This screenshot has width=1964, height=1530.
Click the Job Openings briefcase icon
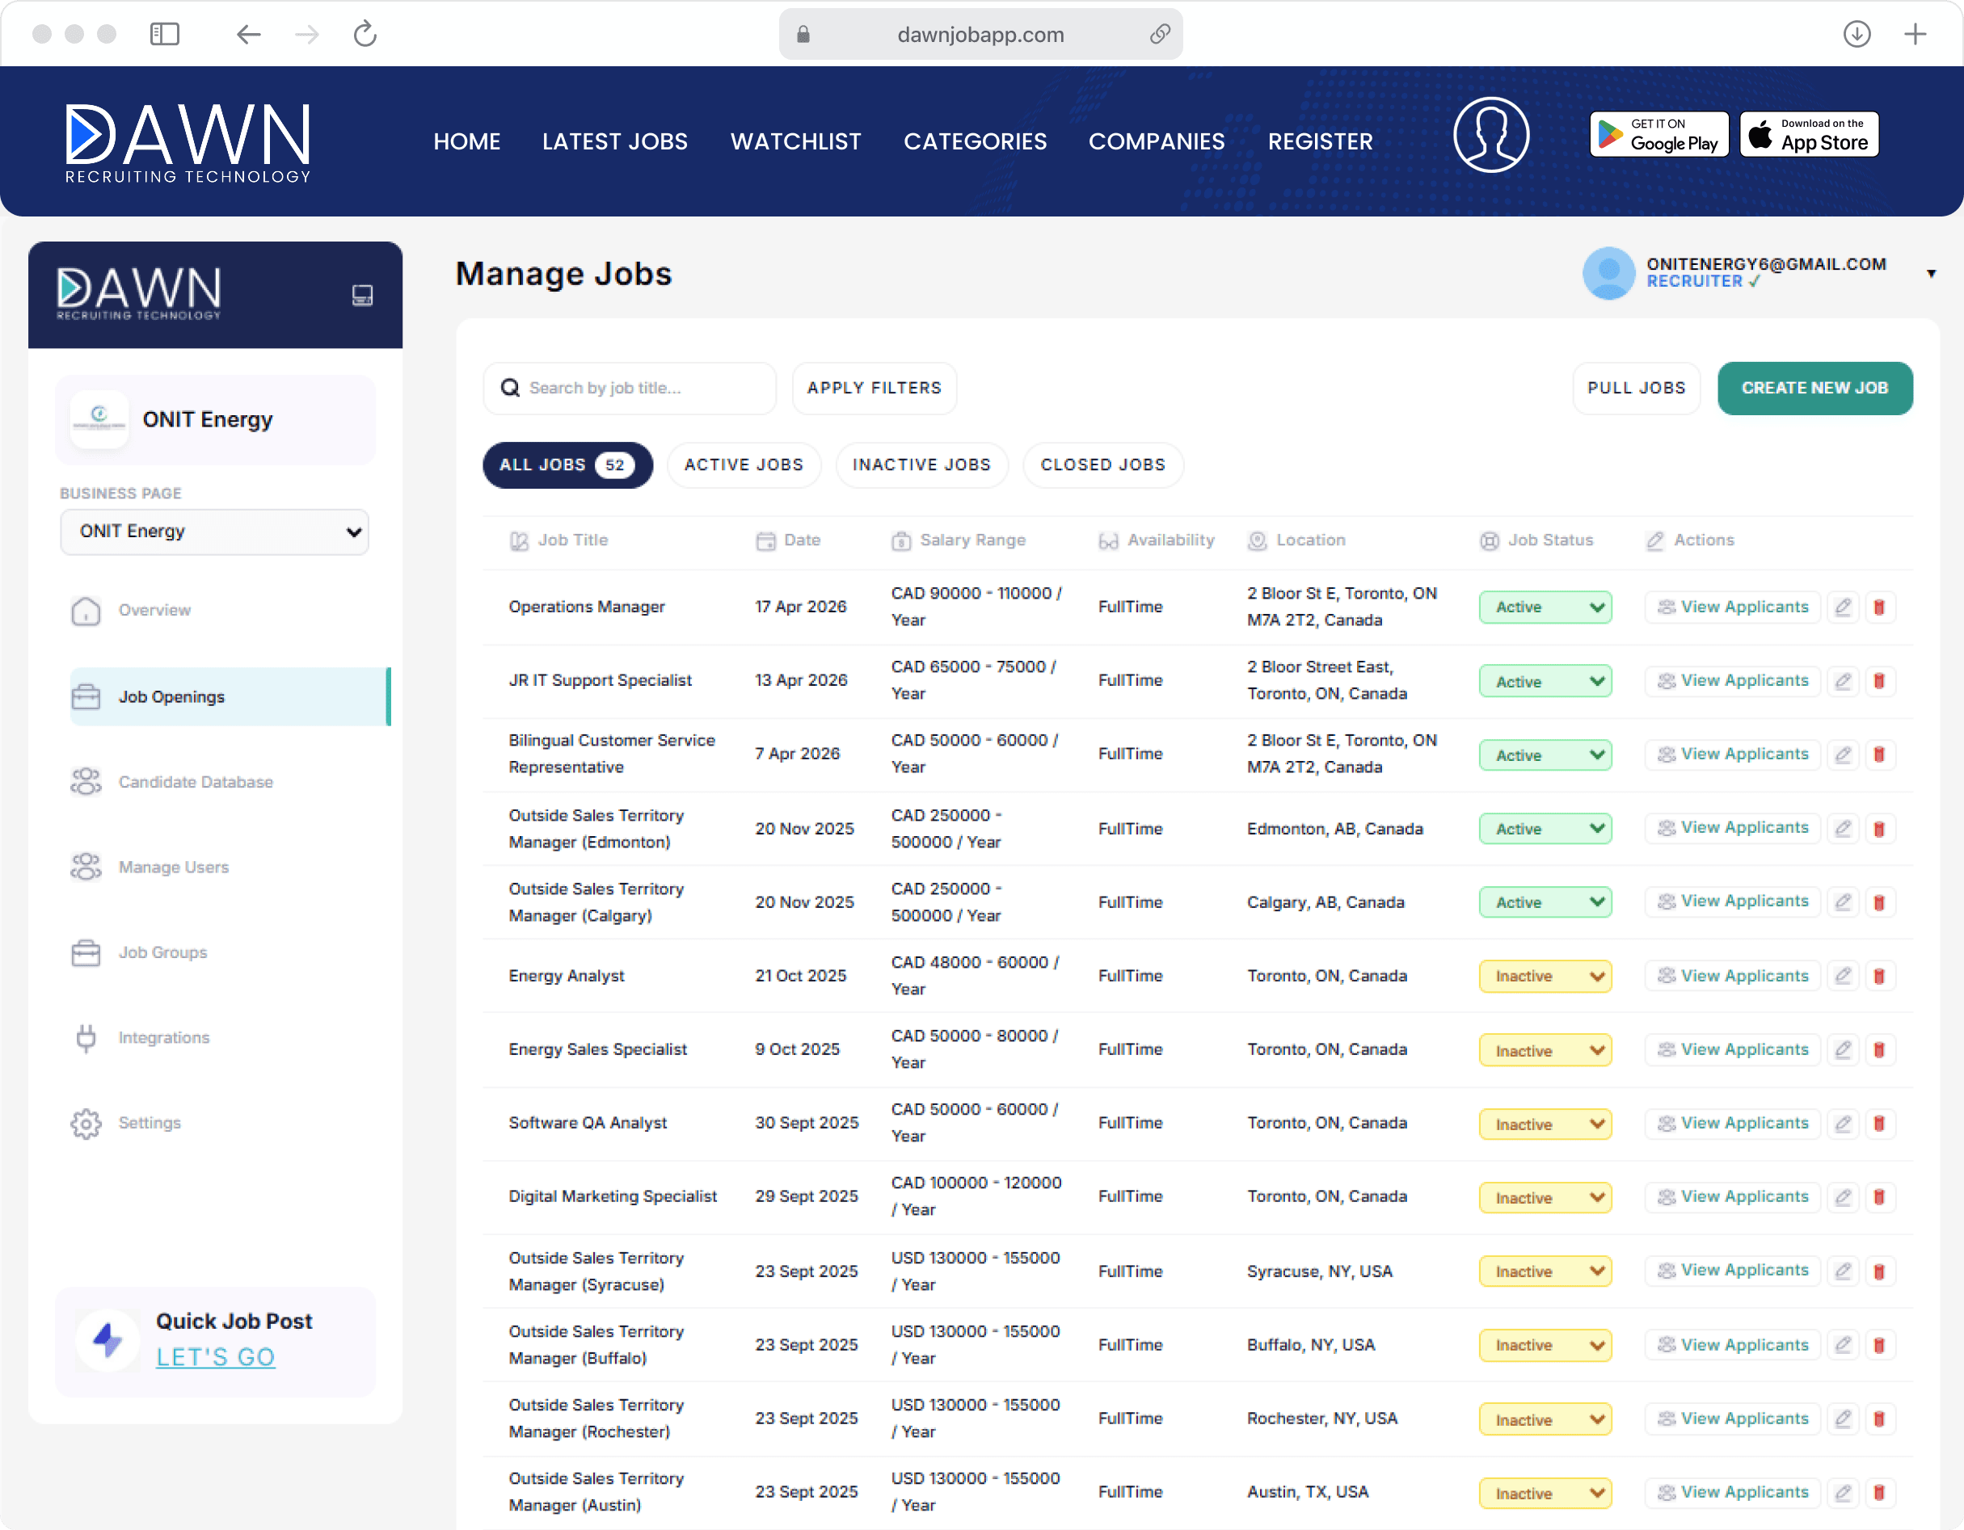tap(86, 696)
